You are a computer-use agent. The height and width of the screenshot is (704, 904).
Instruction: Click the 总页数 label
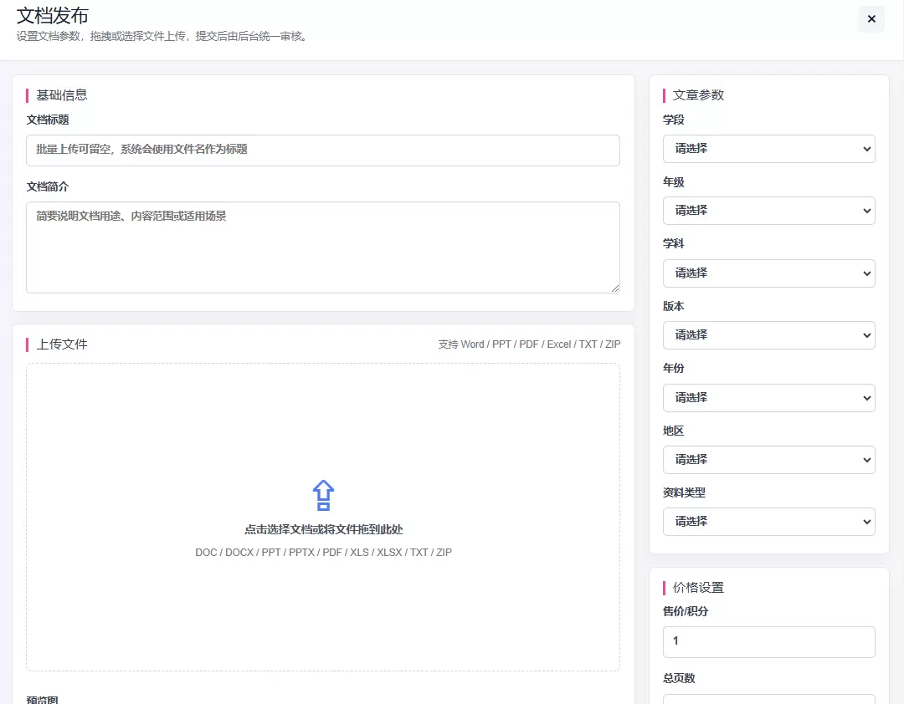[679, 678]
